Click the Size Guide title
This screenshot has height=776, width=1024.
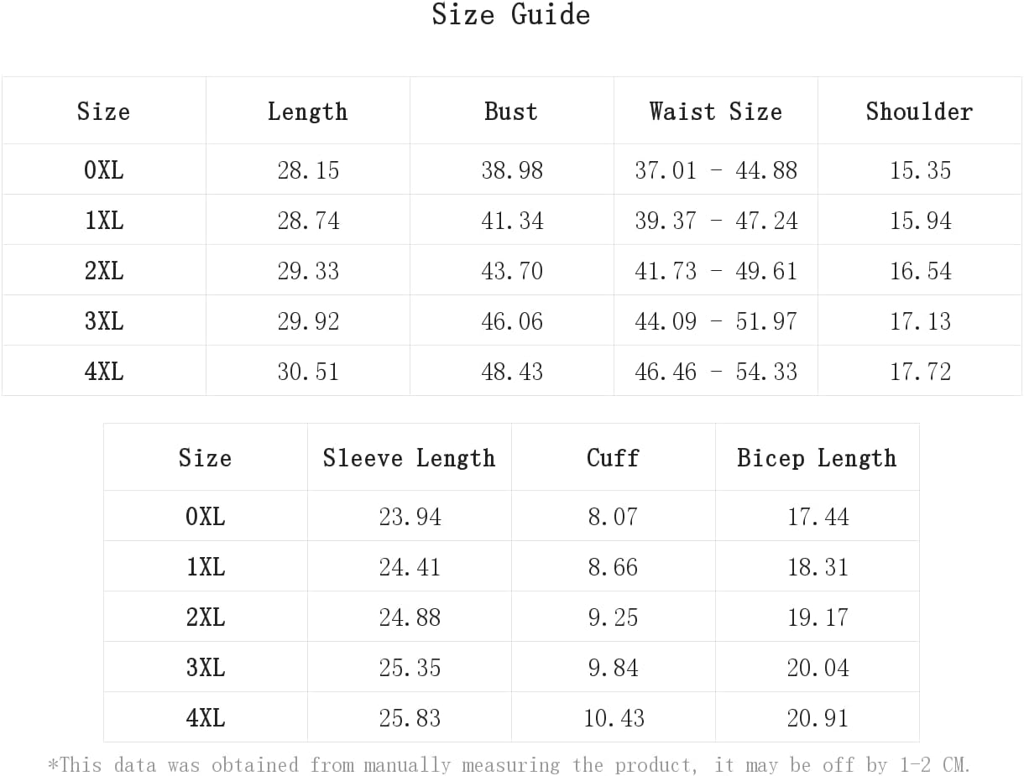pyautogui.click(x=511, y=15)
